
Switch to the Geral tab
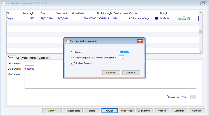(x=10, y=57)
